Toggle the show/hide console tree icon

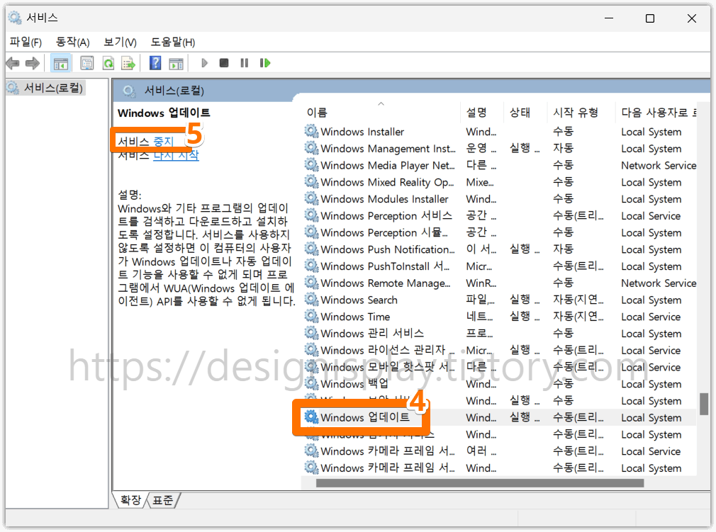pos(61,63)
